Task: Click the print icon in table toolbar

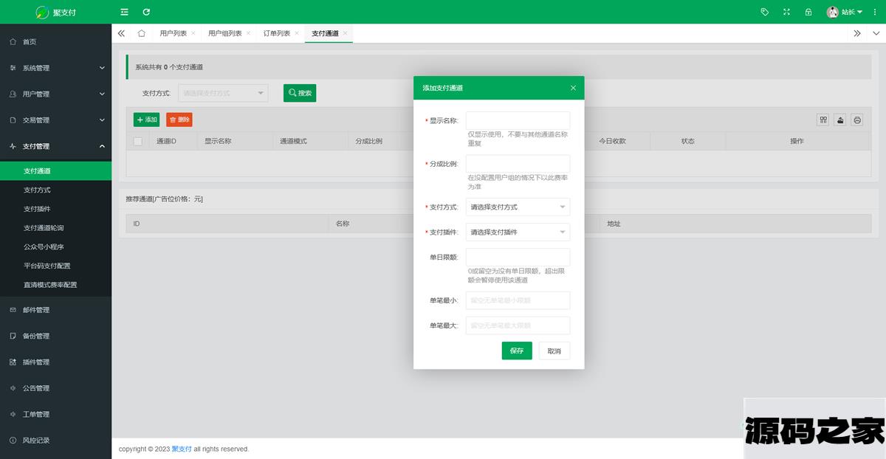Action: coord(857,120)
